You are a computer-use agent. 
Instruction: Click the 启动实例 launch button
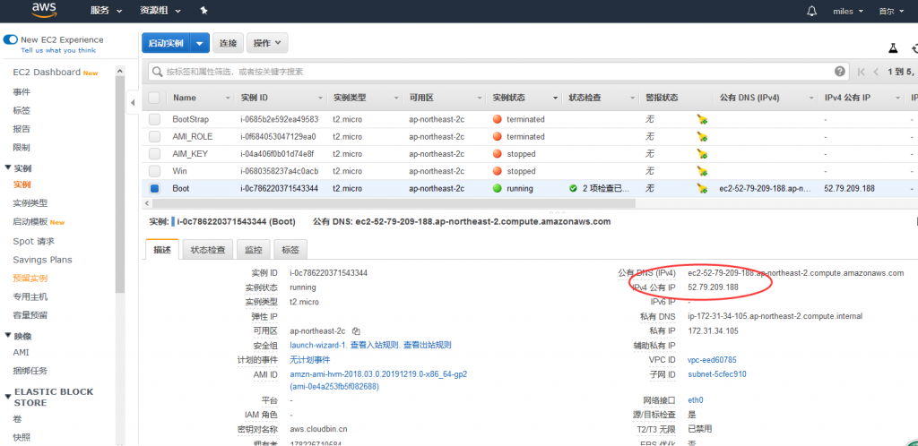(x=166, y=43)
